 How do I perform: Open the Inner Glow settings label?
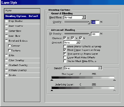(14, 36)
